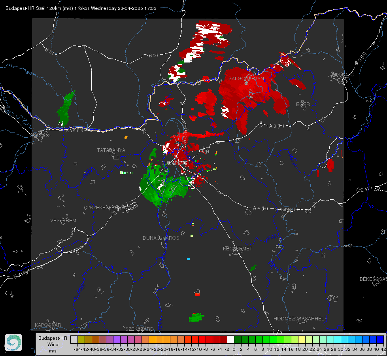Click the SZÉKESFEHÉRVÁR city label
Viewport: 387px width, 356px height.
coord(113,208)
